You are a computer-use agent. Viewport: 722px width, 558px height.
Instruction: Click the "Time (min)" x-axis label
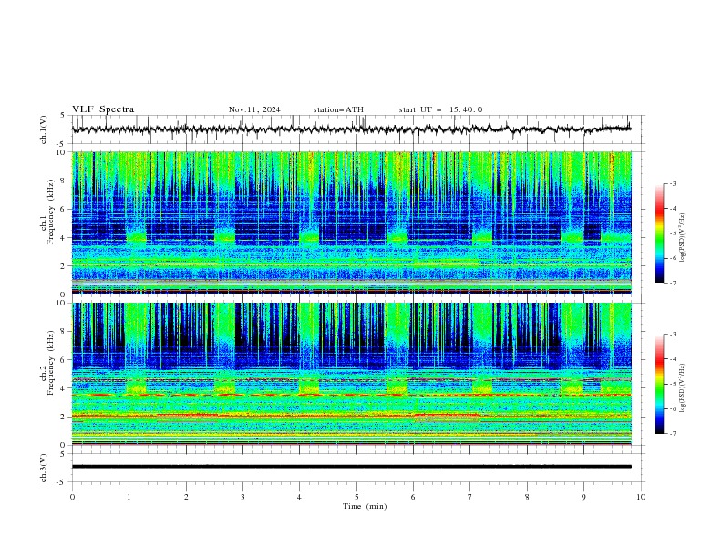(x=365, y=506)
